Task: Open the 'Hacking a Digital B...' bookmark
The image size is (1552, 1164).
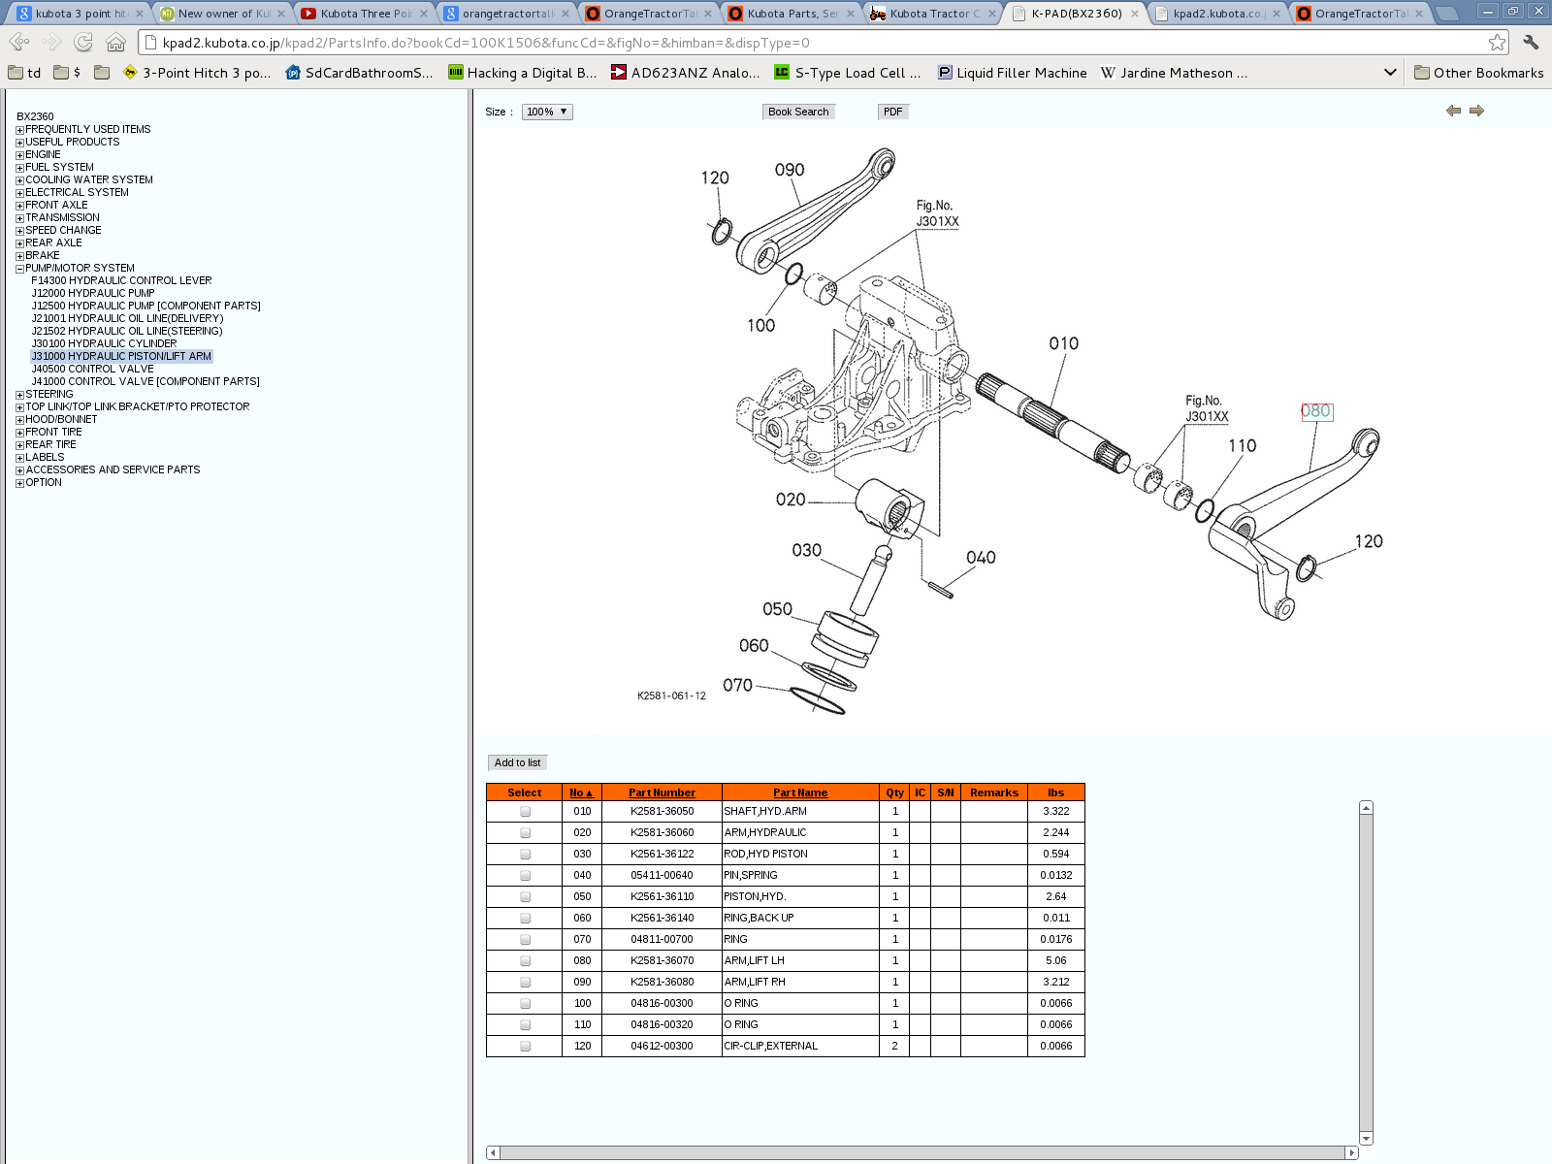Action: coord(523,73)
